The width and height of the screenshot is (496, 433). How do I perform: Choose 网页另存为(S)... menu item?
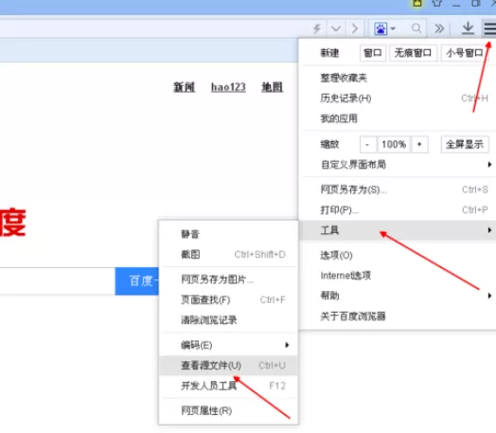tap(398, 189)
